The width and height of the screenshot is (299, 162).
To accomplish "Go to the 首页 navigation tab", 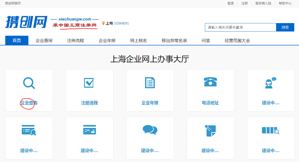I will click(17, 40).
